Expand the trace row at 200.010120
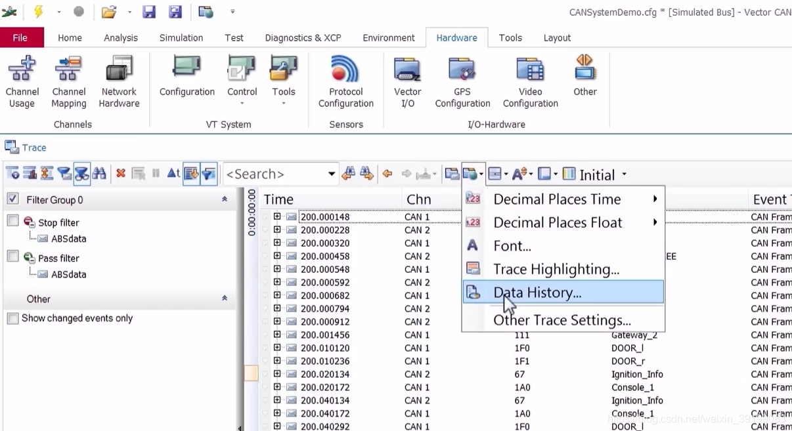792x431 pixels. 277,348
